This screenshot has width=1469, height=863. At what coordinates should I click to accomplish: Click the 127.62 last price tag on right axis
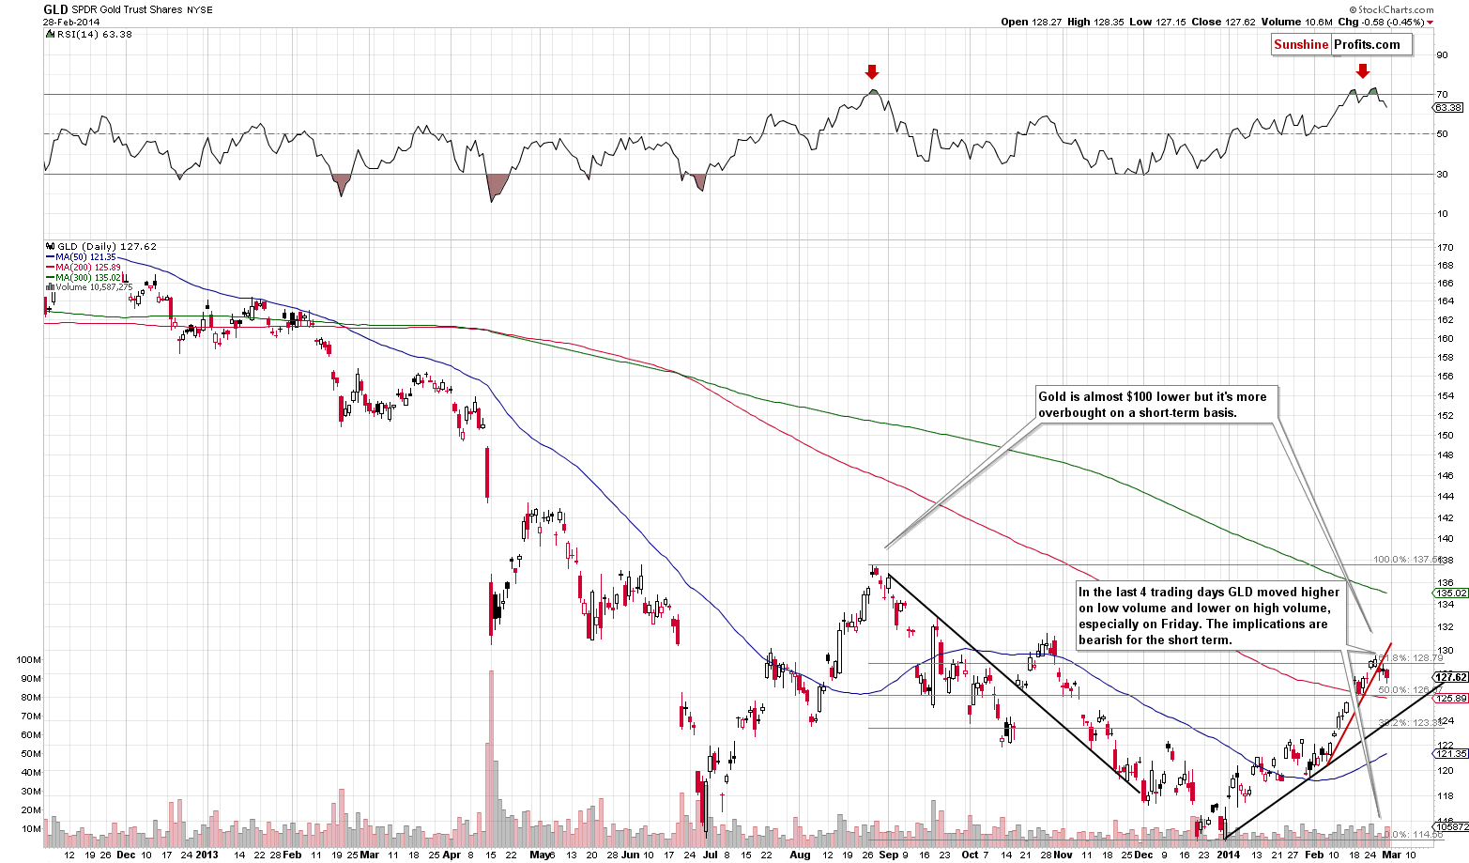click(x=1451, y=676)
